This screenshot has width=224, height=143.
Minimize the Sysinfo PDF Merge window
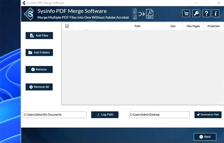196,3
